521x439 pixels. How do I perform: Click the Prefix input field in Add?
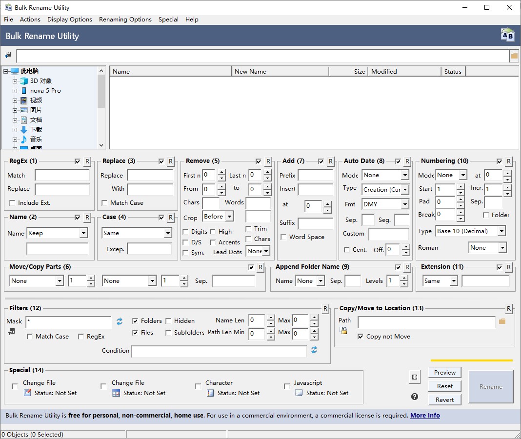(x=315, y=175)
